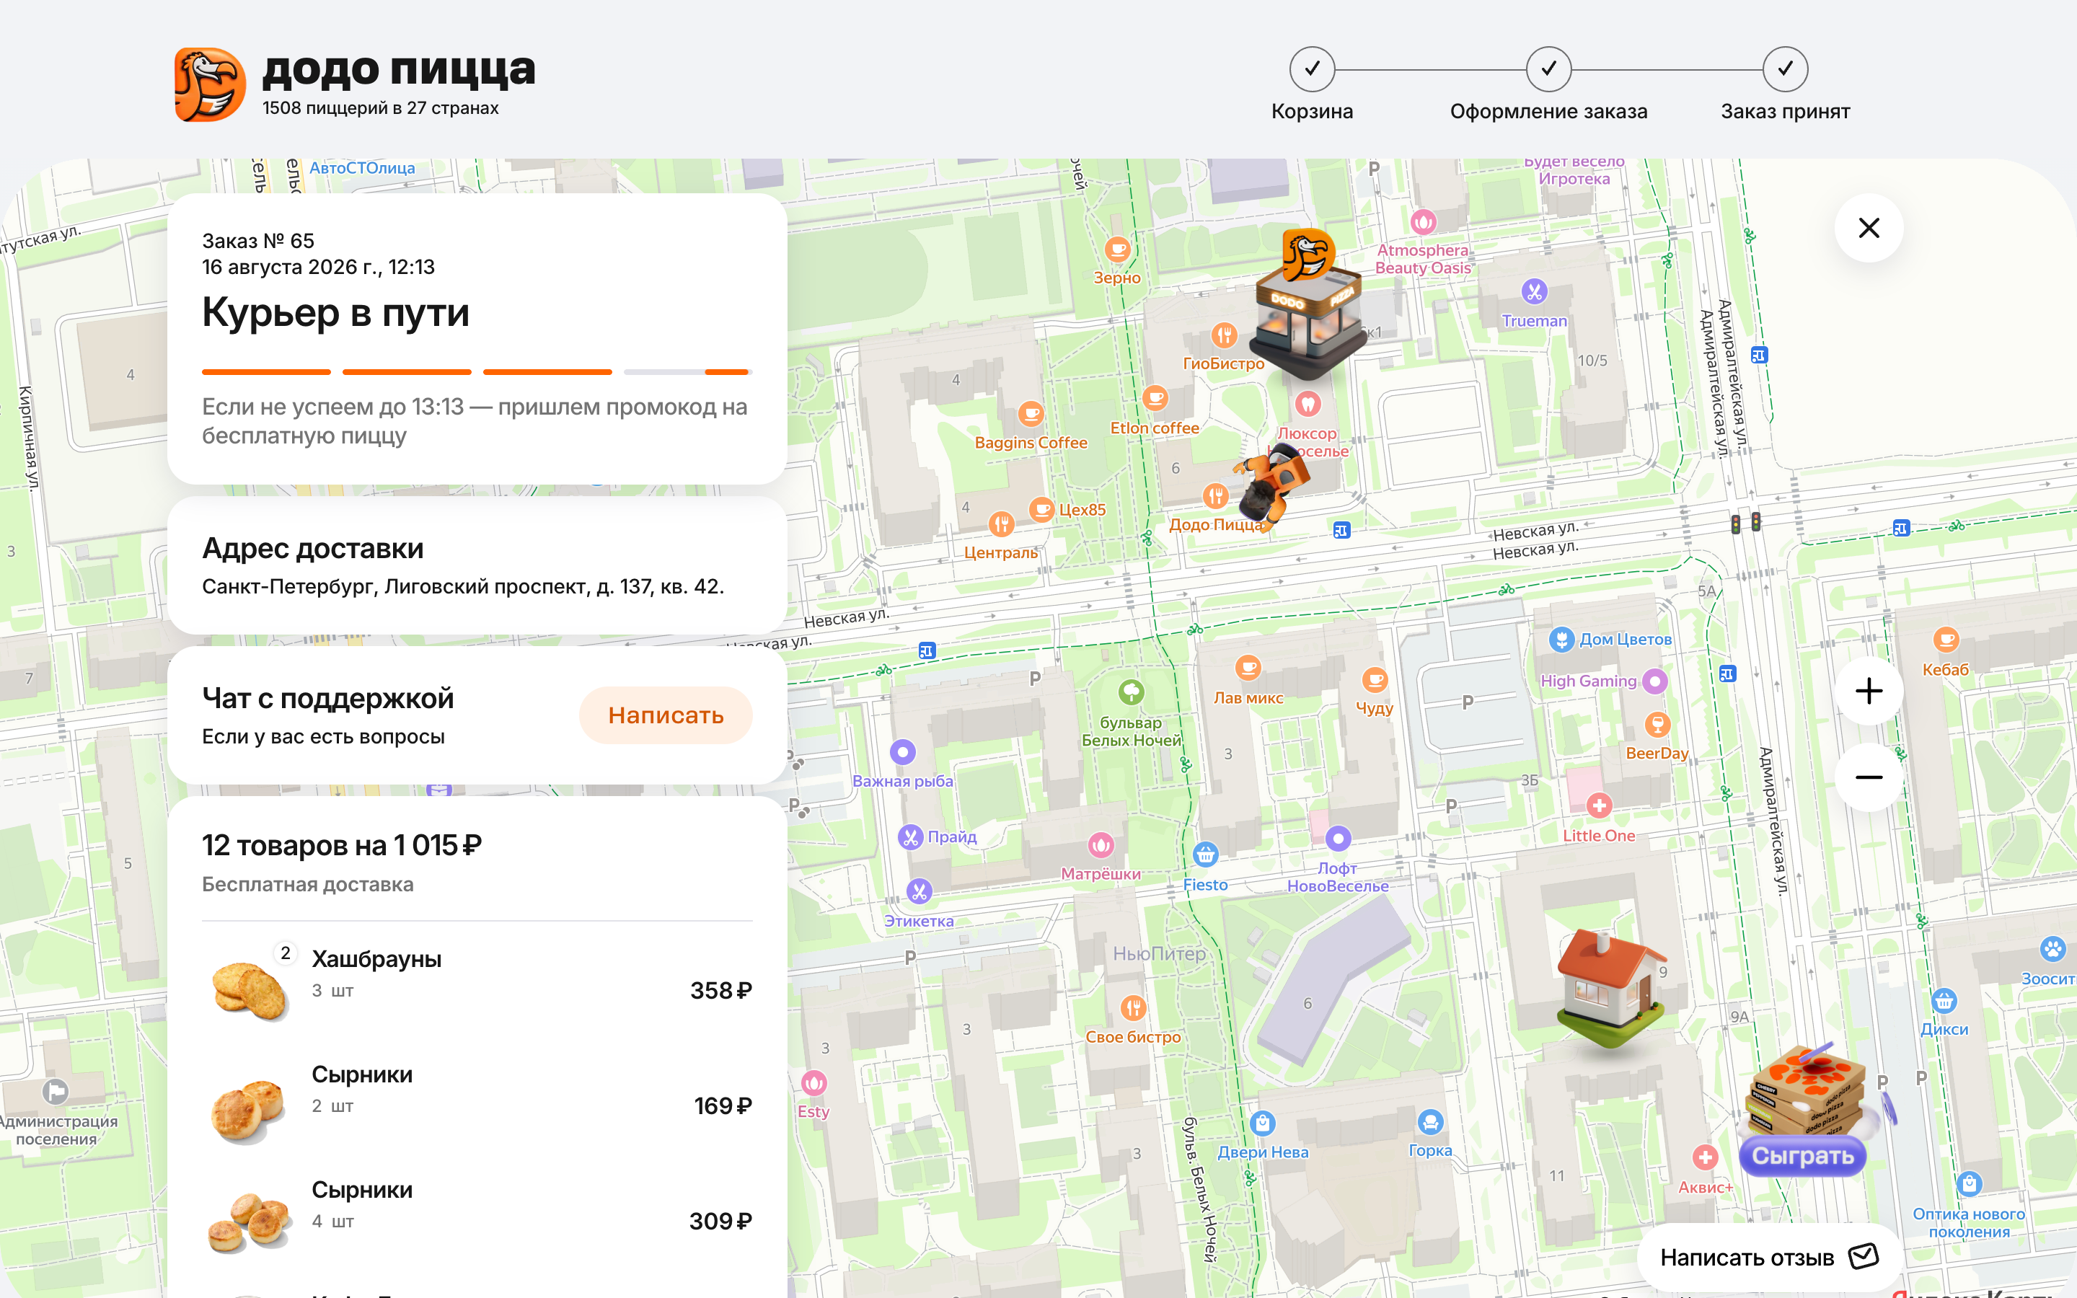Click the Люксор dental marker
The image size is (2077, 1298).
[x=1307, y=404]
